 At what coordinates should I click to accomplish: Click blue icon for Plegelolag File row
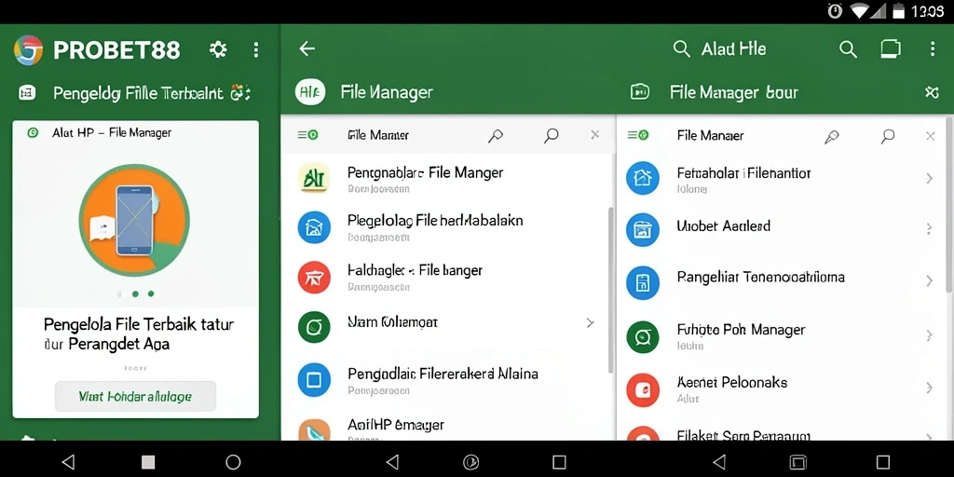314,227
